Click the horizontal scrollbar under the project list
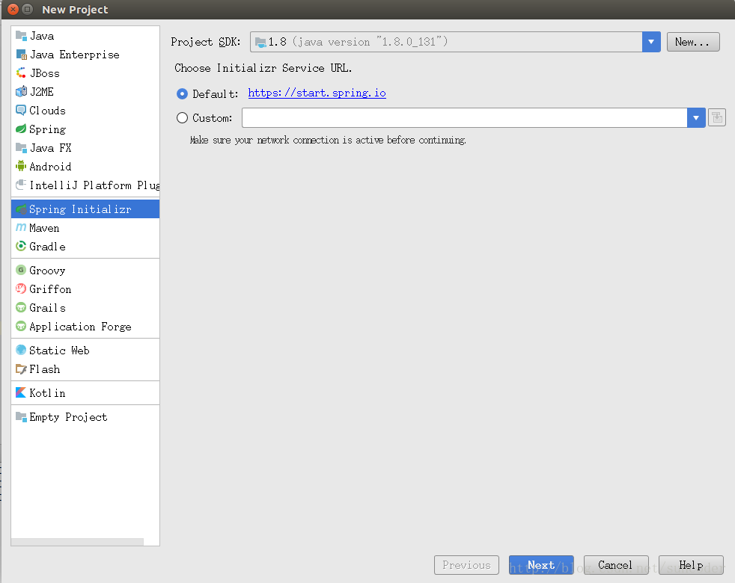The image size is (735, 583). [x=77, y=542]
